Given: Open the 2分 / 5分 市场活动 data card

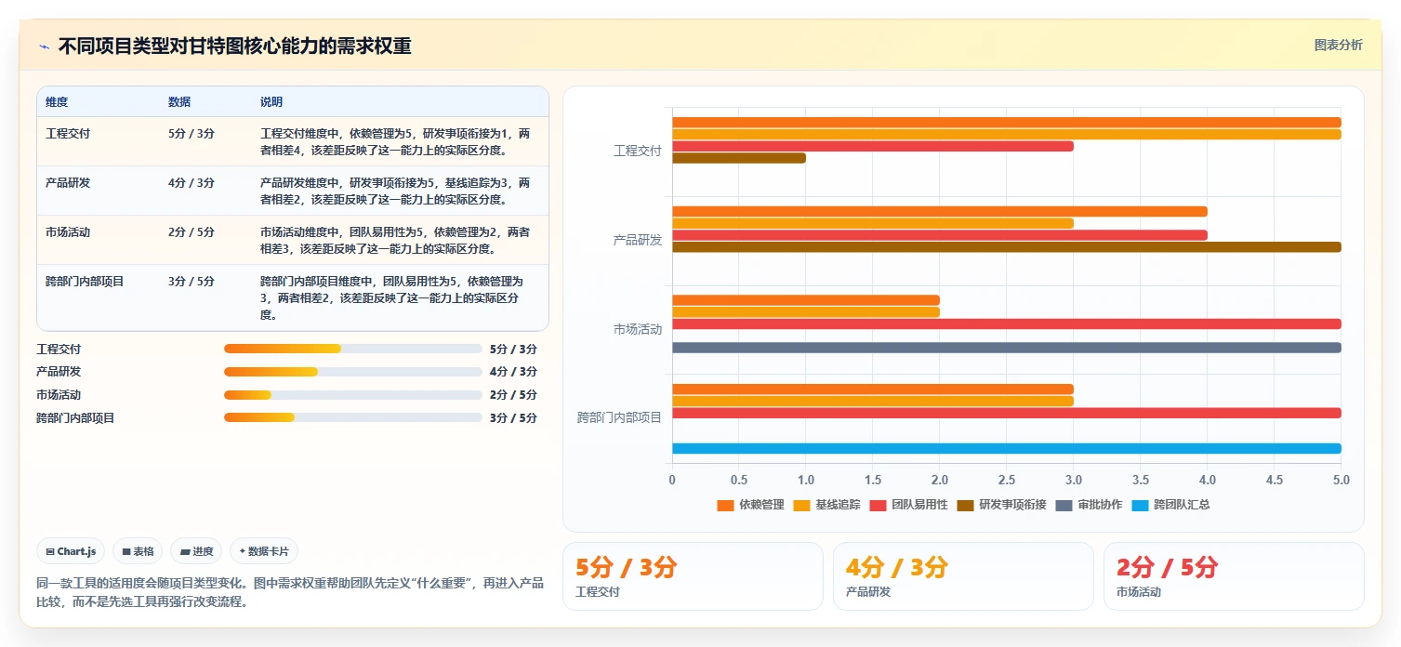Looking at the screenshot, I should pyautogui.click(x=1234, y=576).
